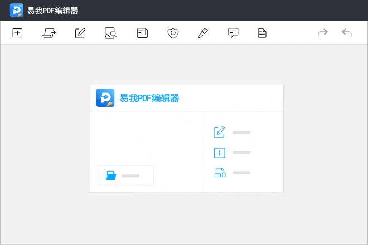Screen dimensions: 368x245
Task: Click the Redo arrow in toolbar
Action: pos(322,33)
